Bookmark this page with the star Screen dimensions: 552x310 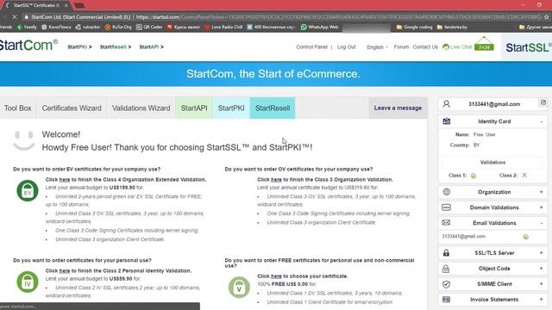click(x=546, y=17)
